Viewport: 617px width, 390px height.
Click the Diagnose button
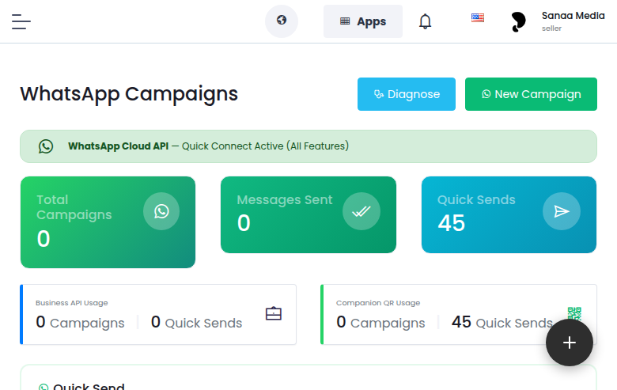[x=407, y=94]
